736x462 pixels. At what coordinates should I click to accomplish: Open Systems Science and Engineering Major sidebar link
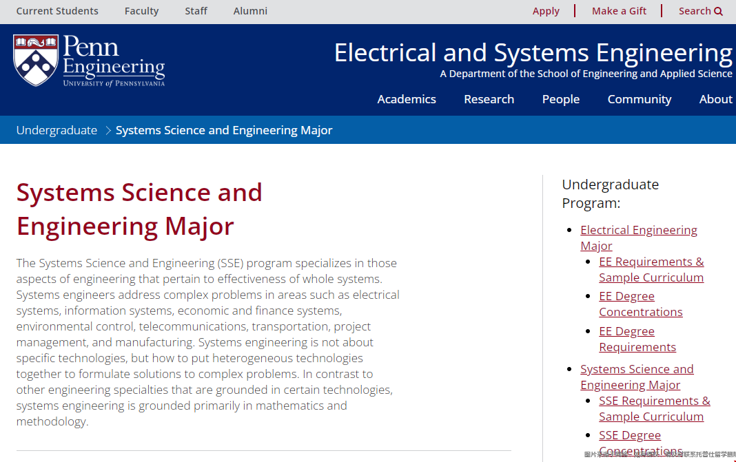[637, 377]
